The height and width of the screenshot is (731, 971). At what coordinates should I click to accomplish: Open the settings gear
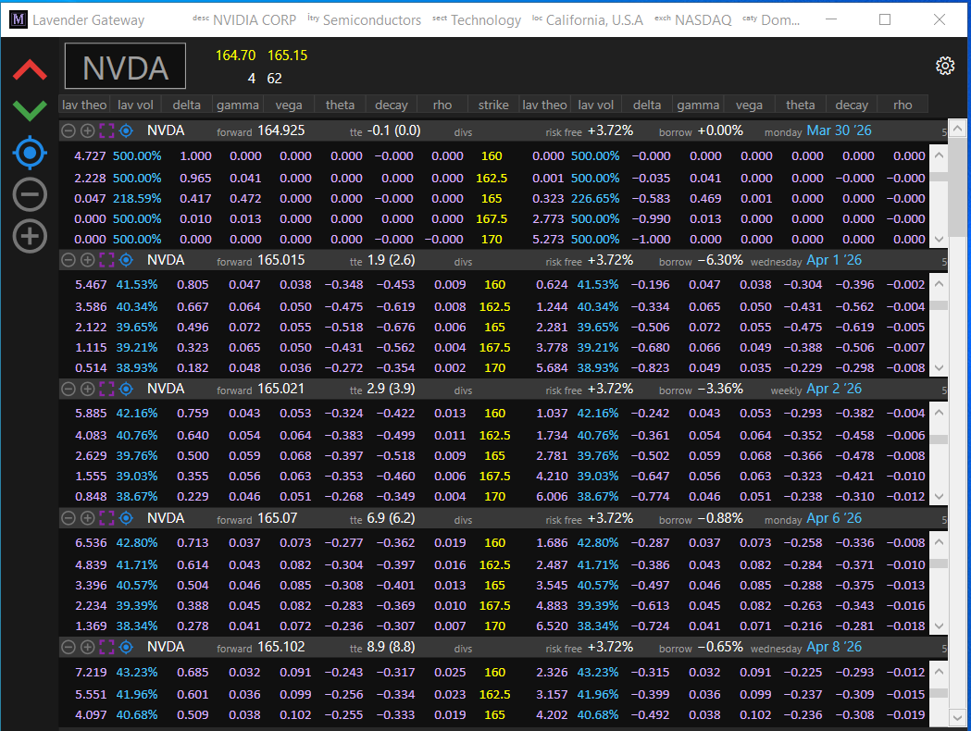coord(944,66)
